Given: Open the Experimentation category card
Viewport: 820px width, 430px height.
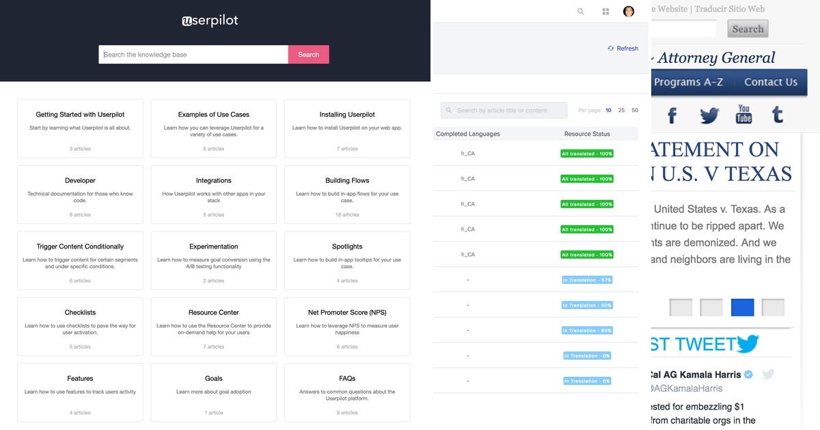Looking at the screenshot, I should (x=214, y=261).
